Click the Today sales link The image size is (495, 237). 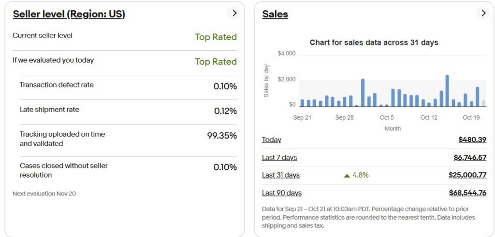272,139
